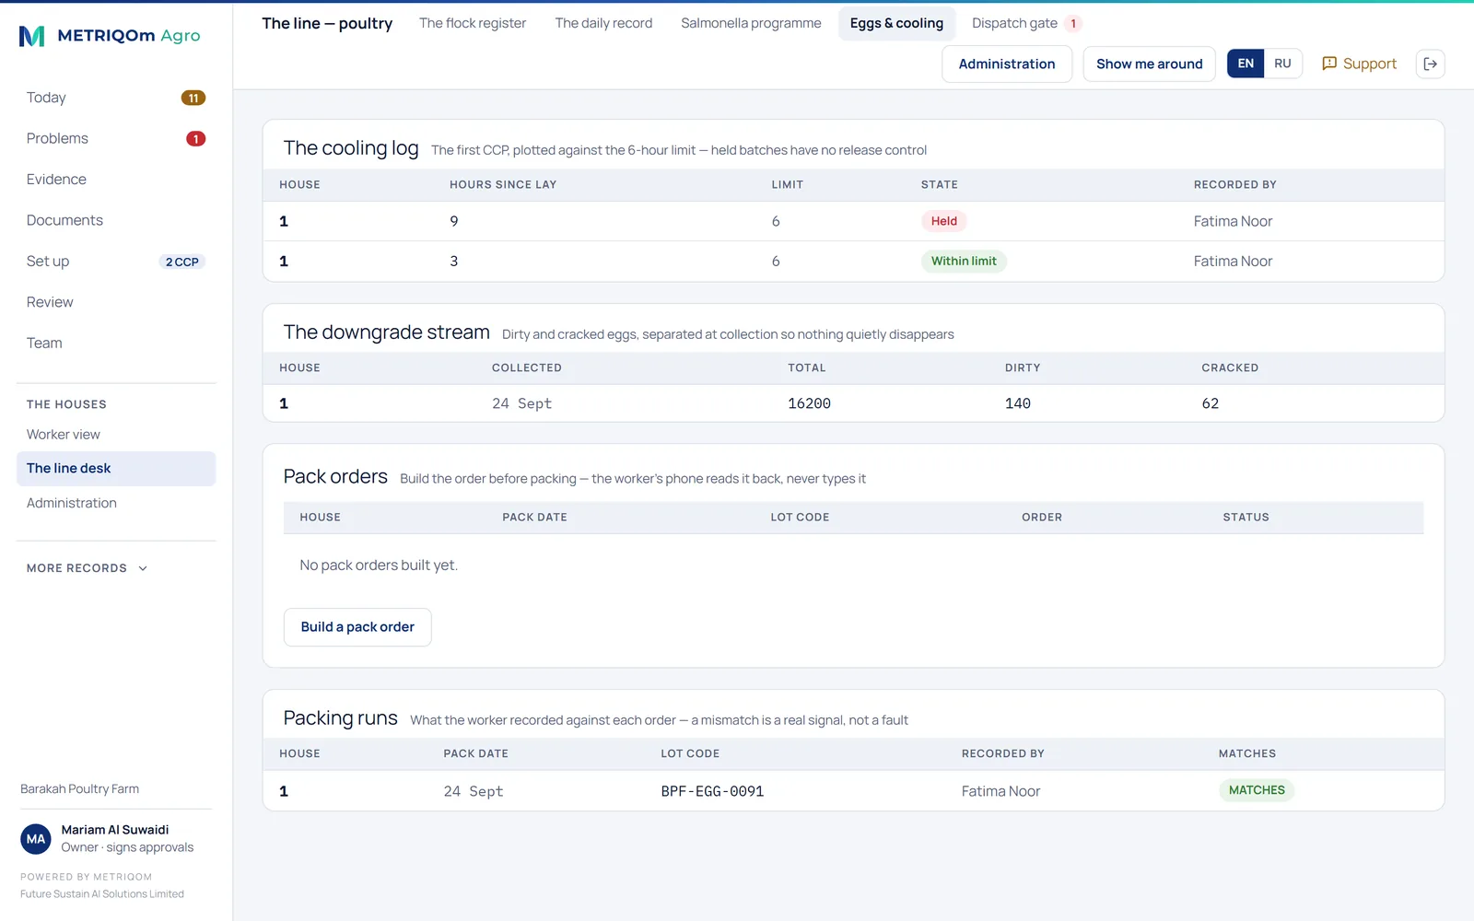This screenshot has height=921, width=1474.
Task: Open Problems in the sidebar
Action: click(x=116, y=138)
